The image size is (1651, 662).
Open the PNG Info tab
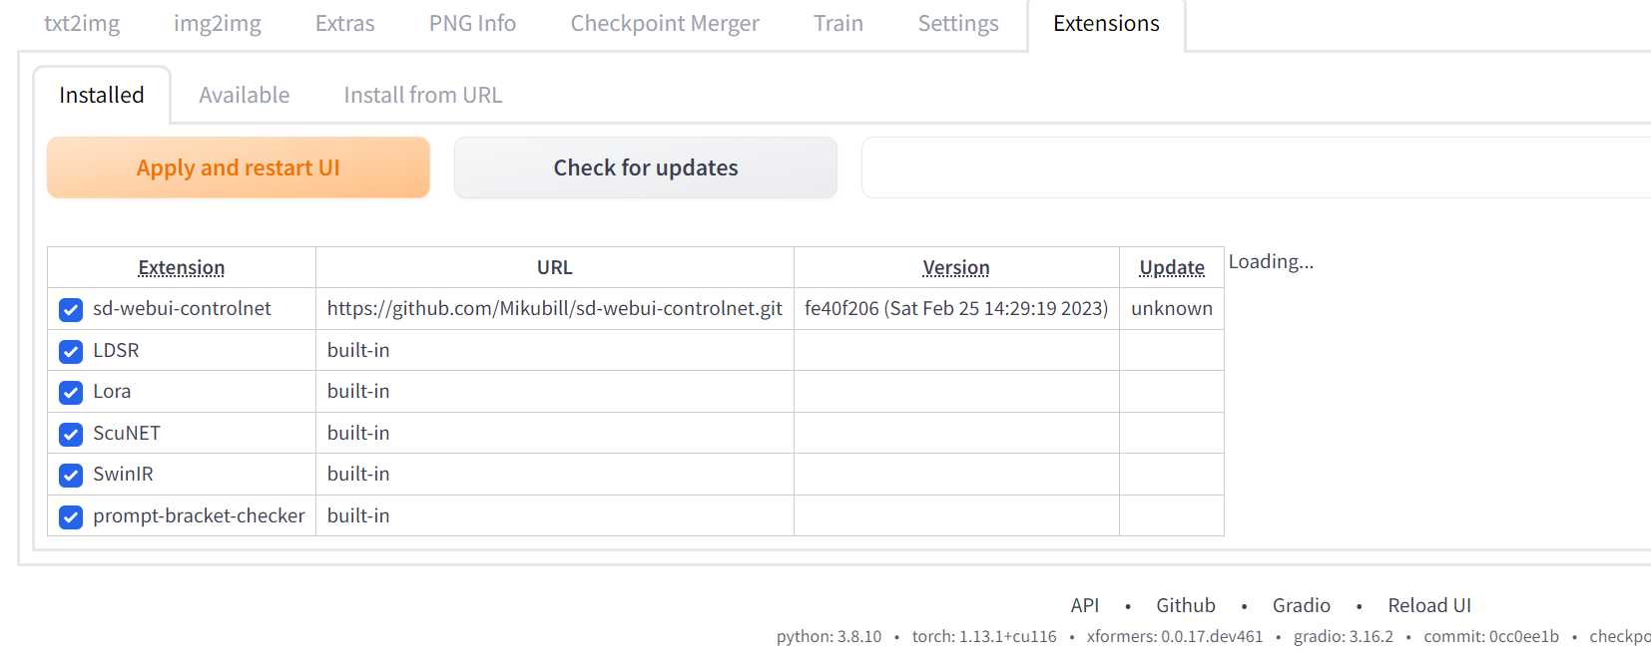(x=472, y=23)
